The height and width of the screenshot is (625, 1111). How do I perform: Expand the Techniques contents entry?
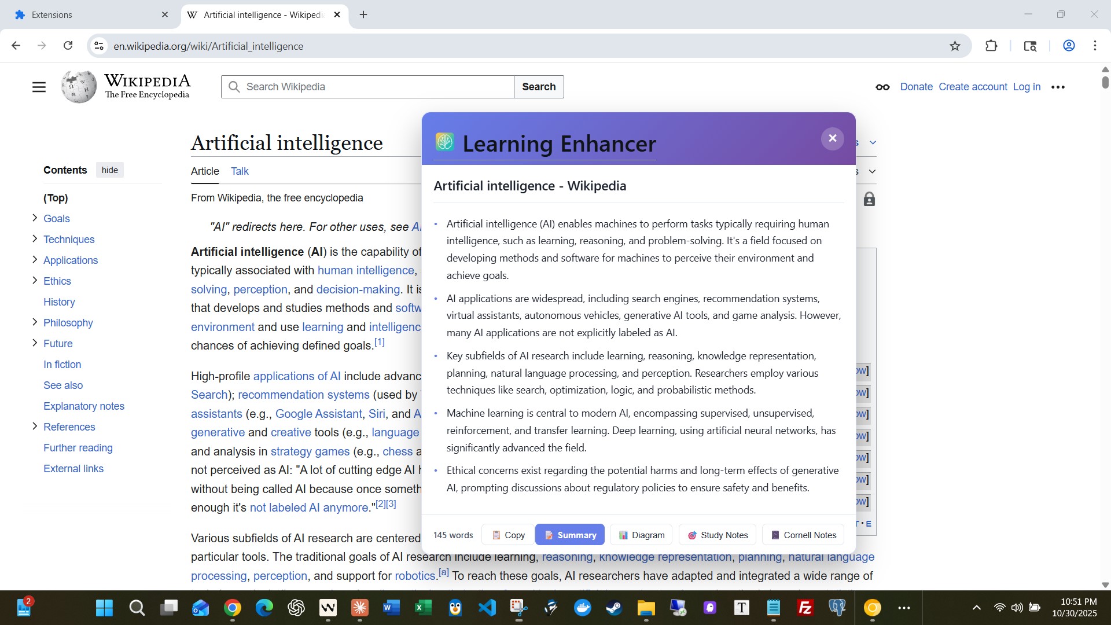[x=35, y=239]
